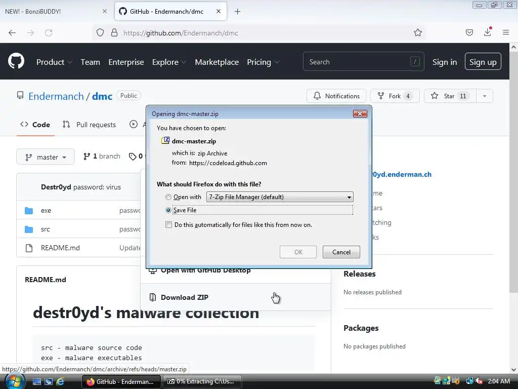Select the Open with radio button
This screenshot has width=518, height=389.
[x=168, y=197]
